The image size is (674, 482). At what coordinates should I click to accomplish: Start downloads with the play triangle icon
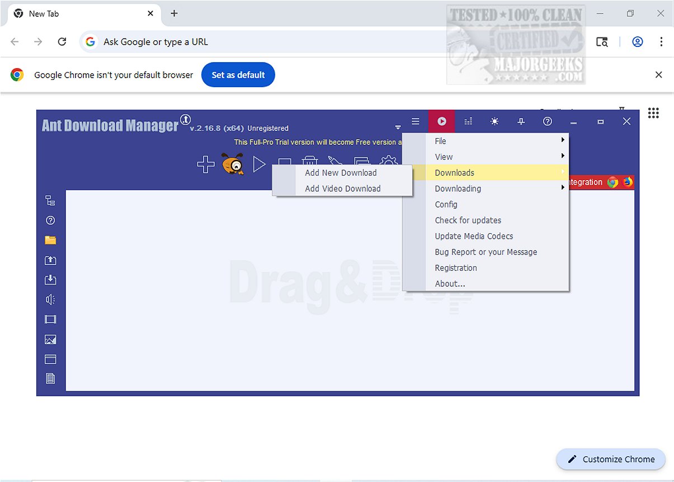[x=258, y=164]
